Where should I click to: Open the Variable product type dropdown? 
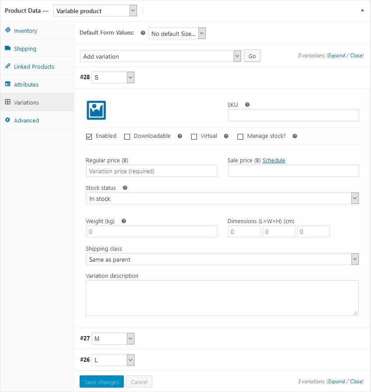pyautogui.click(x=95, y=11)
